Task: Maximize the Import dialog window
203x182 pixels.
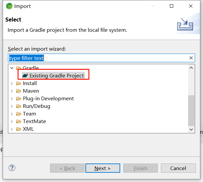Action: tap(172, 6)
